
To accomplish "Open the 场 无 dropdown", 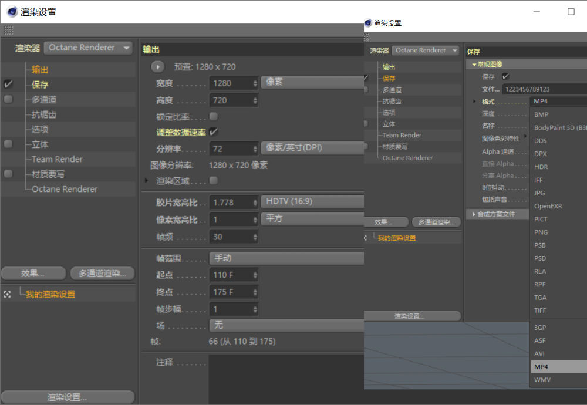I will [x=286, y=325].
